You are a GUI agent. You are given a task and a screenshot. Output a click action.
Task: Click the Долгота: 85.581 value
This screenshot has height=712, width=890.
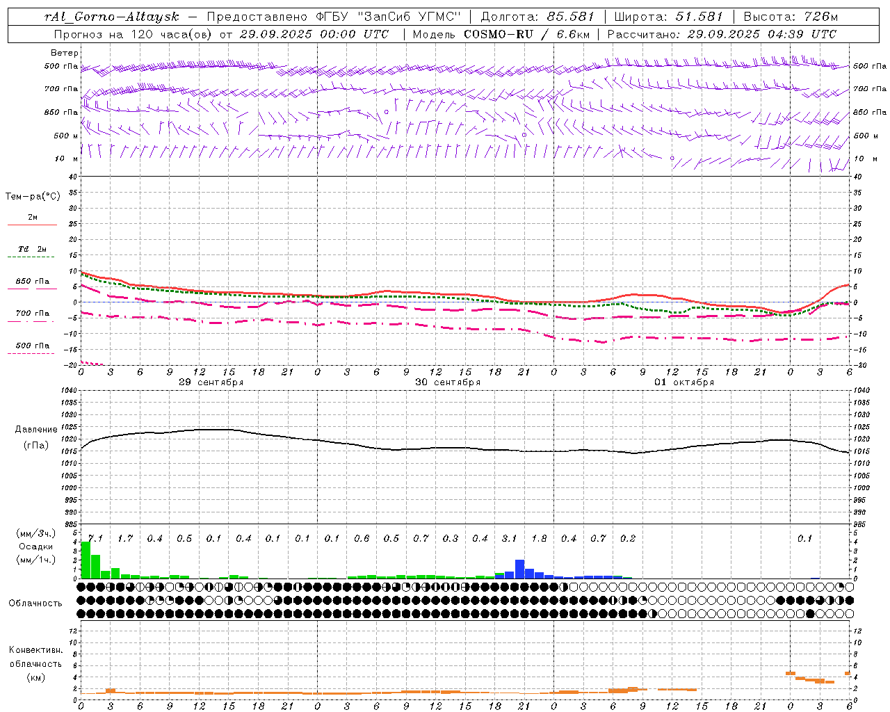pyautogui.click(x=537, y=17)
